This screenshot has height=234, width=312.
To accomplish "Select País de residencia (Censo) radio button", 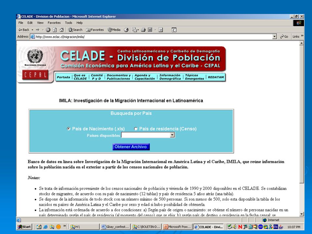I will tap(136, 129).
